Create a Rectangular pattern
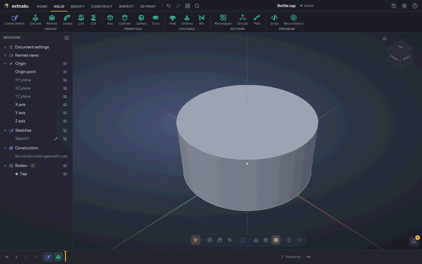Image resolution: width=422 pixels, height=264 pixels. tap(223, 20)
